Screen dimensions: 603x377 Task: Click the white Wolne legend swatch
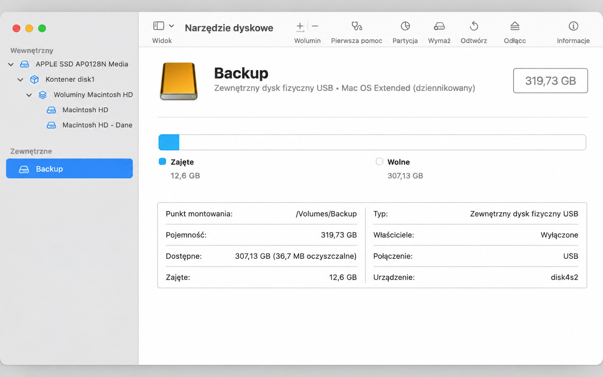tap(379, 162)
